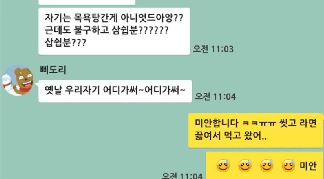Screen dimensions: 324x179
Task: Click the third sweating smiley emoji
Action: pos(267,165)
